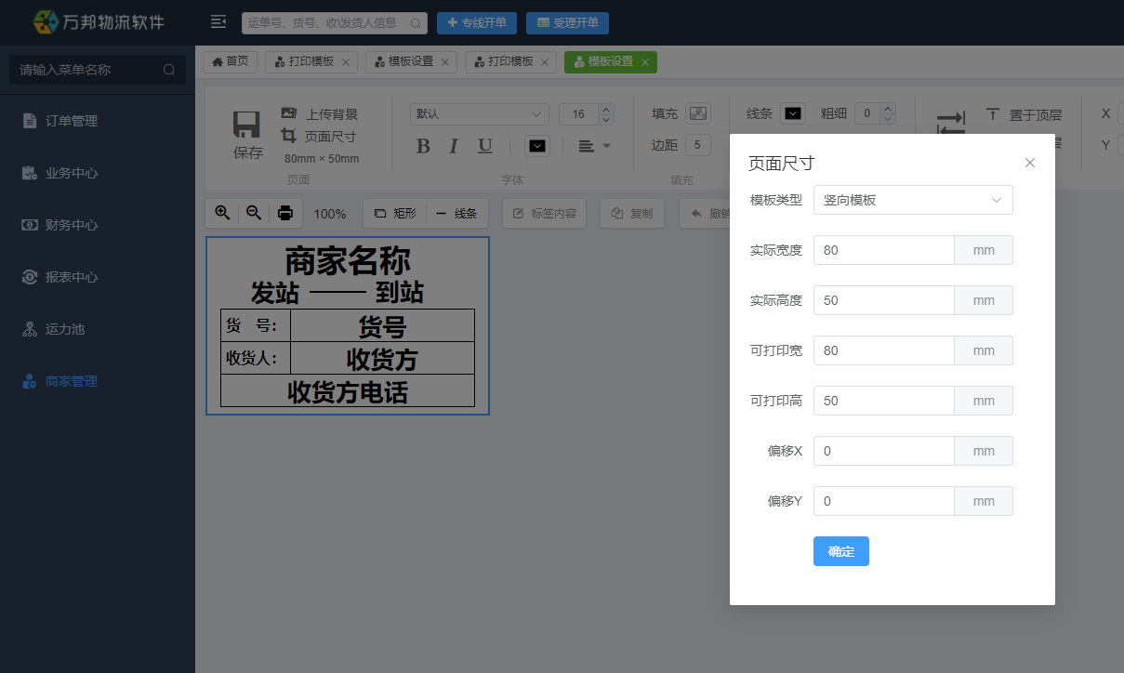
Task: Click the 偏移X input field
Action: pos(884,451)
